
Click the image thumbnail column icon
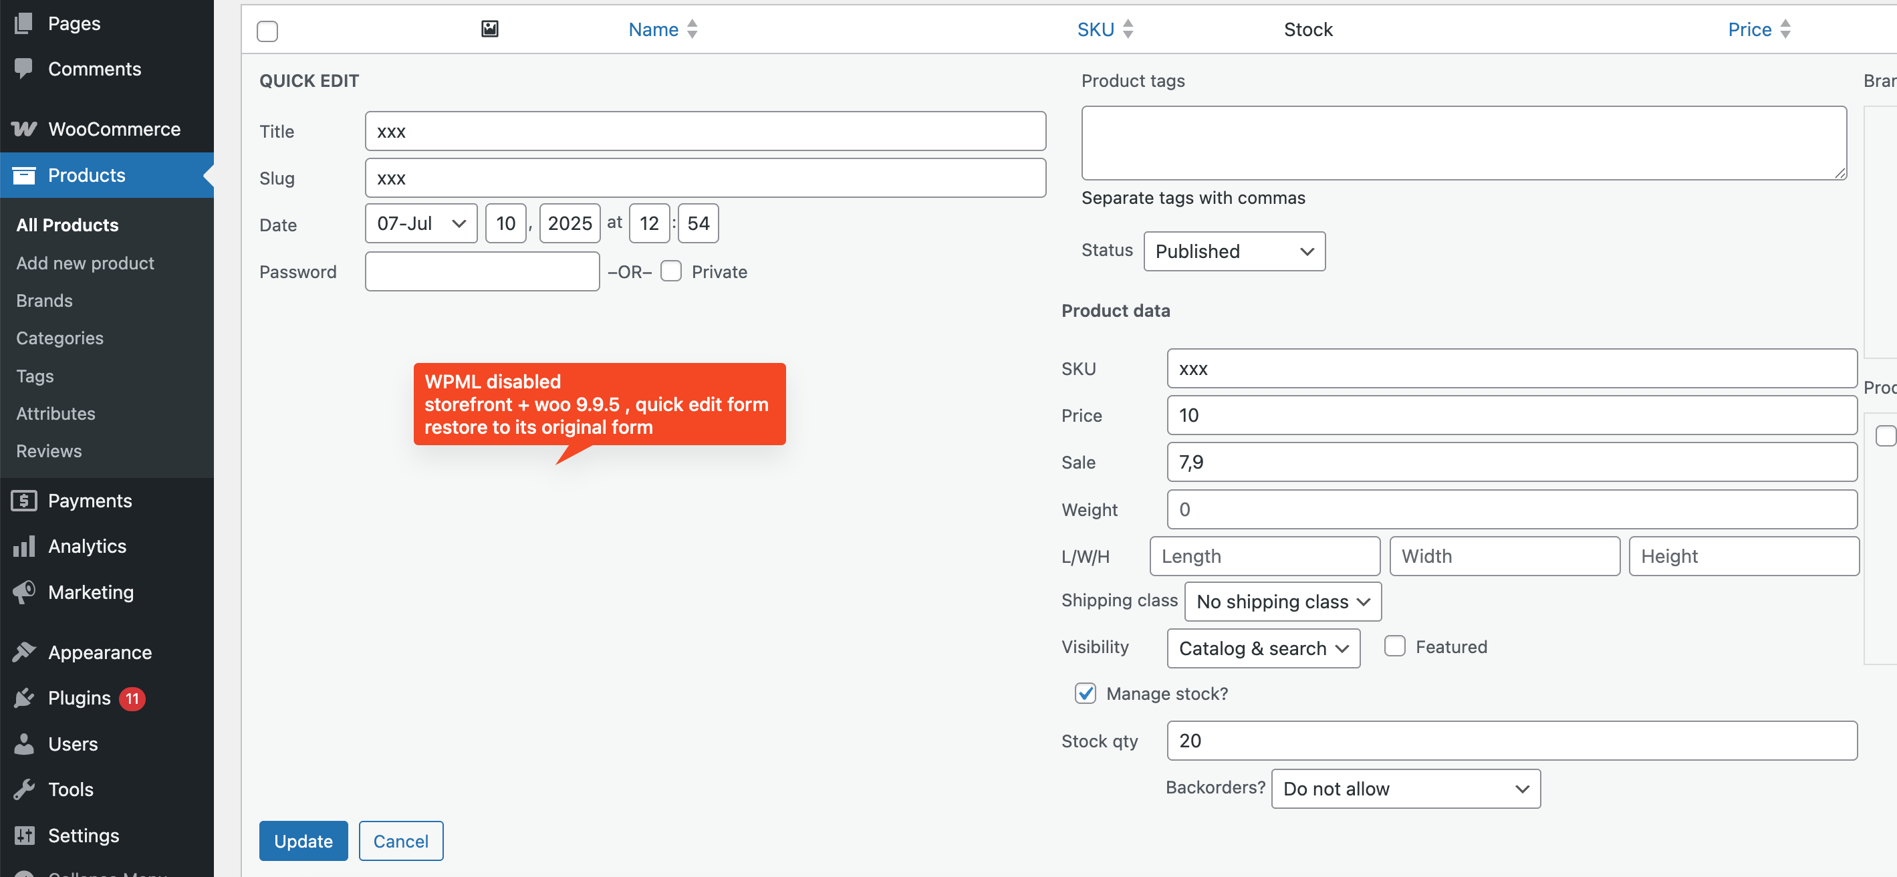[490, 29]
